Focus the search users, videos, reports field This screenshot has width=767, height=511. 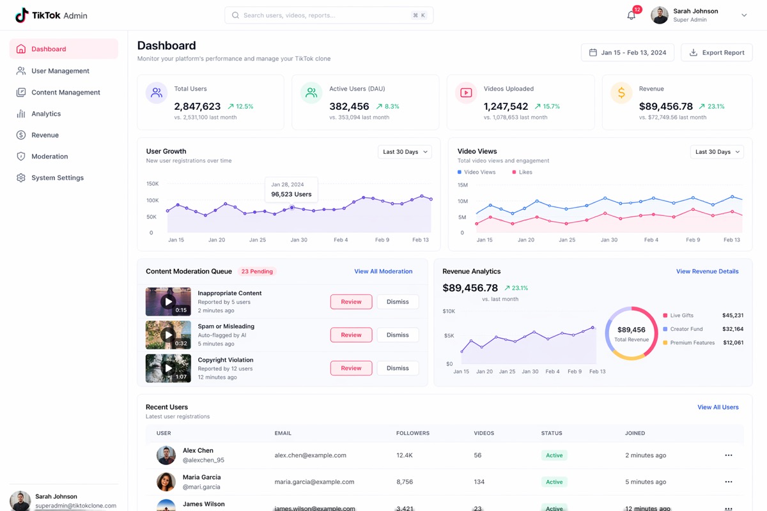[x=329, y=15]
